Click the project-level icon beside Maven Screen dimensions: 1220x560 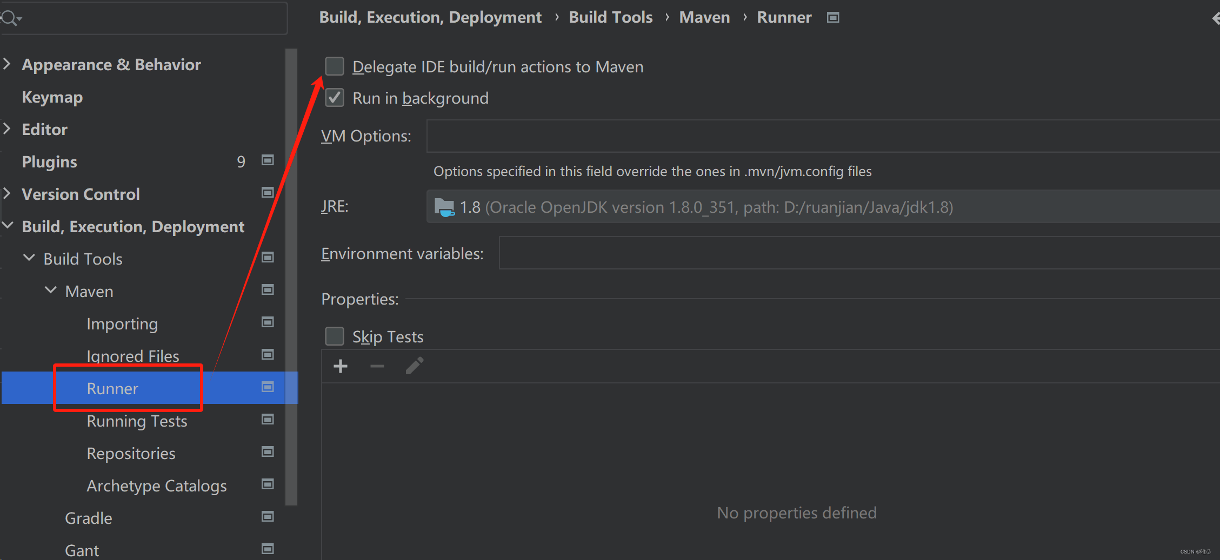(268, 290)
